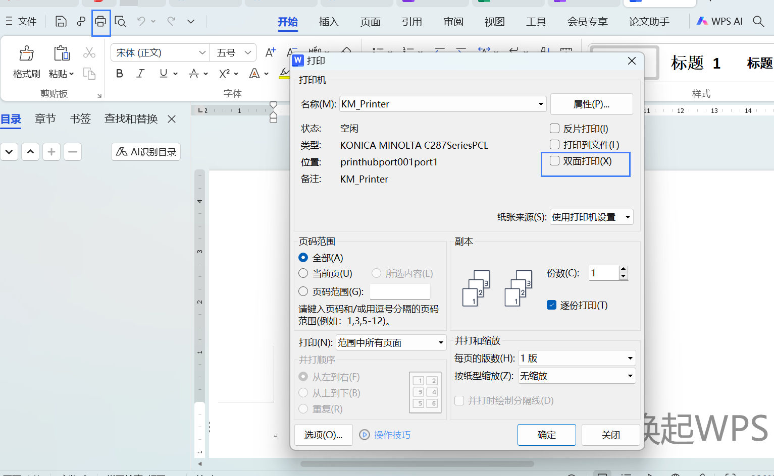774x476 pixels.
Task: Select 页码范围(G) radio button
Action: click(x=303, y=291)
